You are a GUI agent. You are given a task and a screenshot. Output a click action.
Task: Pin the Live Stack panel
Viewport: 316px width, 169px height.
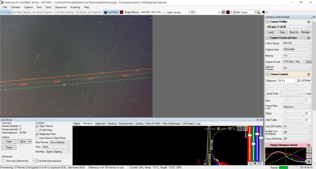tap(258, 120)
